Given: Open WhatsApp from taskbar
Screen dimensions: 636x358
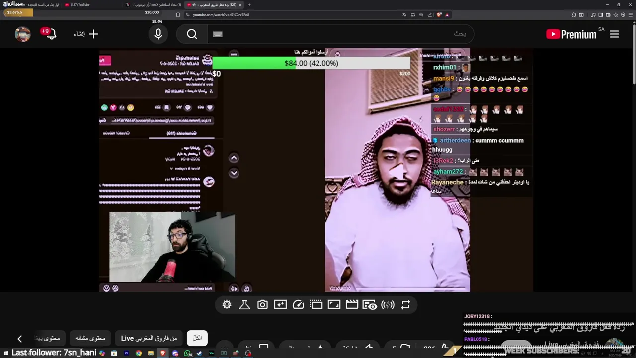Looking at the screenshot, I should [187, 353].
